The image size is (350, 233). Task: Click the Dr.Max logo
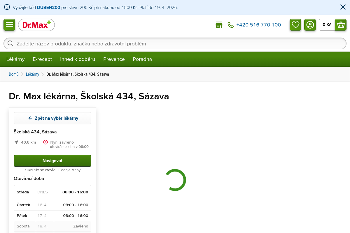click(36, 25)
